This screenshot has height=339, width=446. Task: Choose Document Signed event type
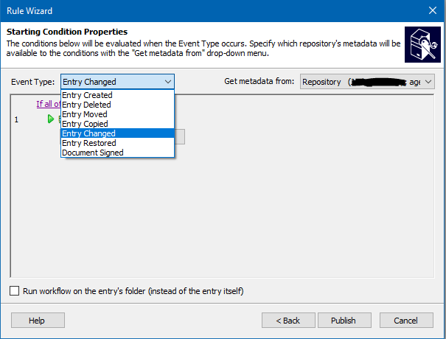[117, 153]
